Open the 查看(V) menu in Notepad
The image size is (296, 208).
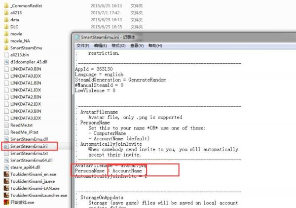pyautogui.click(x=137, y=45)
